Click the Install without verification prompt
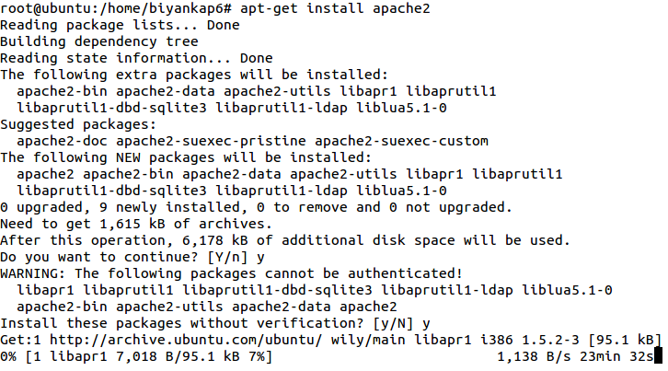The image size is (668, 371). tap(214, 323)
